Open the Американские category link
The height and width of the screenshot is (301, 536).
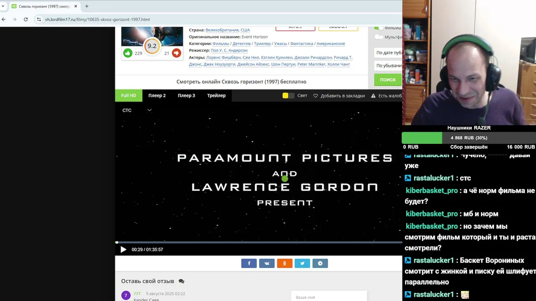click(x=331, y=43)
